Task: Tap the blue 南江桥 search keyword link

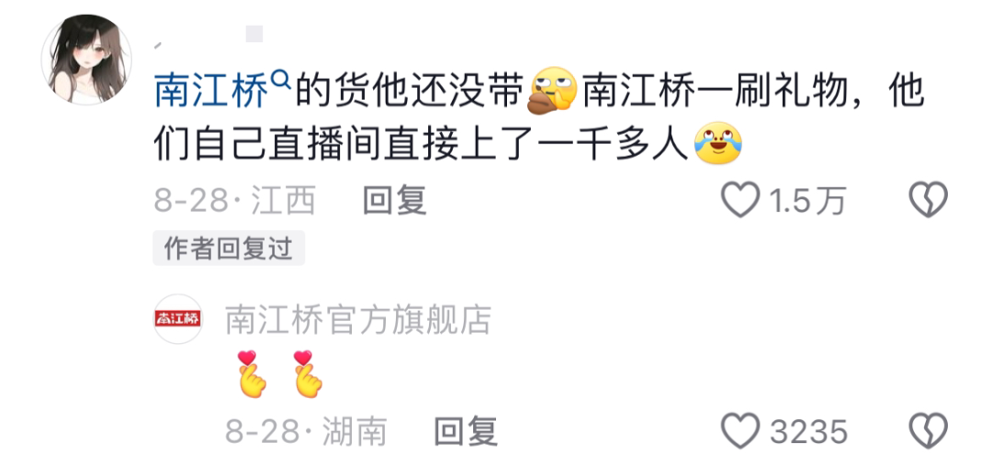Action: 212,92
